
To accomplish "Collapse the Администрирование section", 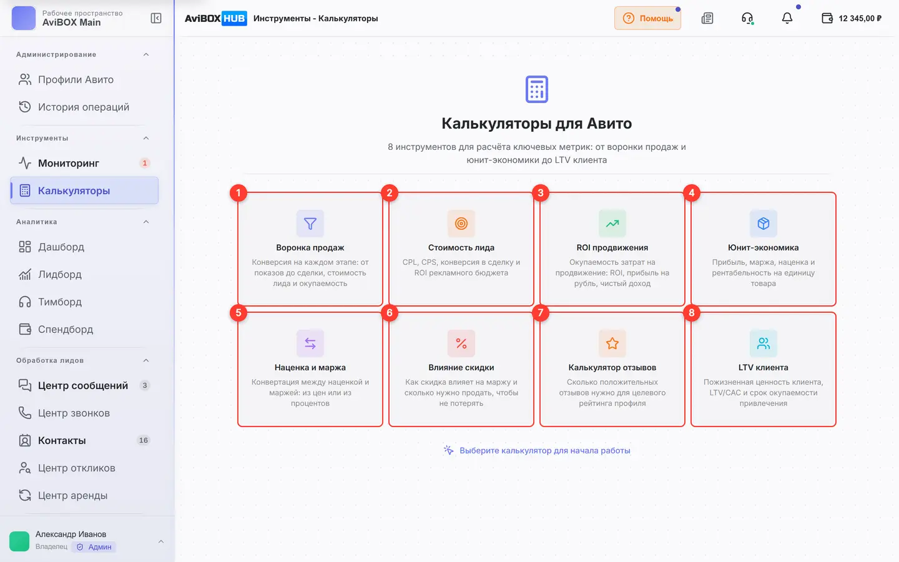I will (146, 54).
